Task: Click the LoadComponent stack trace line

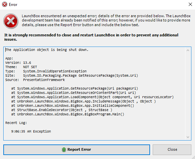Action: (93, 97)
